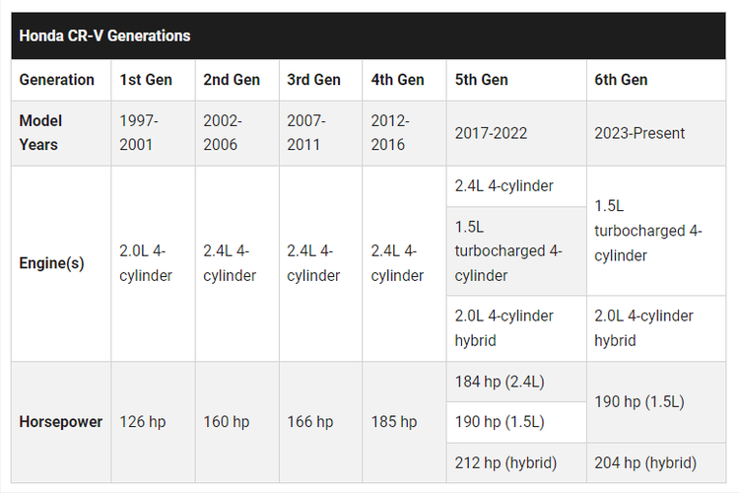Click the 4th Gen column header
The width and height of the screenshot is (739, 493).
coord(397,80)
